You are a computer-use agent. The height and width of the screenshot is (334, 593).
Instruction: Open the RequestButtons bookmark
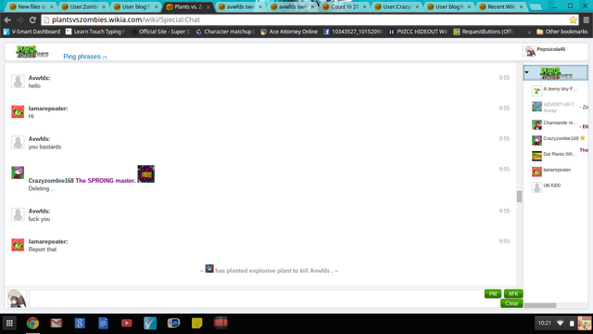click(x=484, y=32)
